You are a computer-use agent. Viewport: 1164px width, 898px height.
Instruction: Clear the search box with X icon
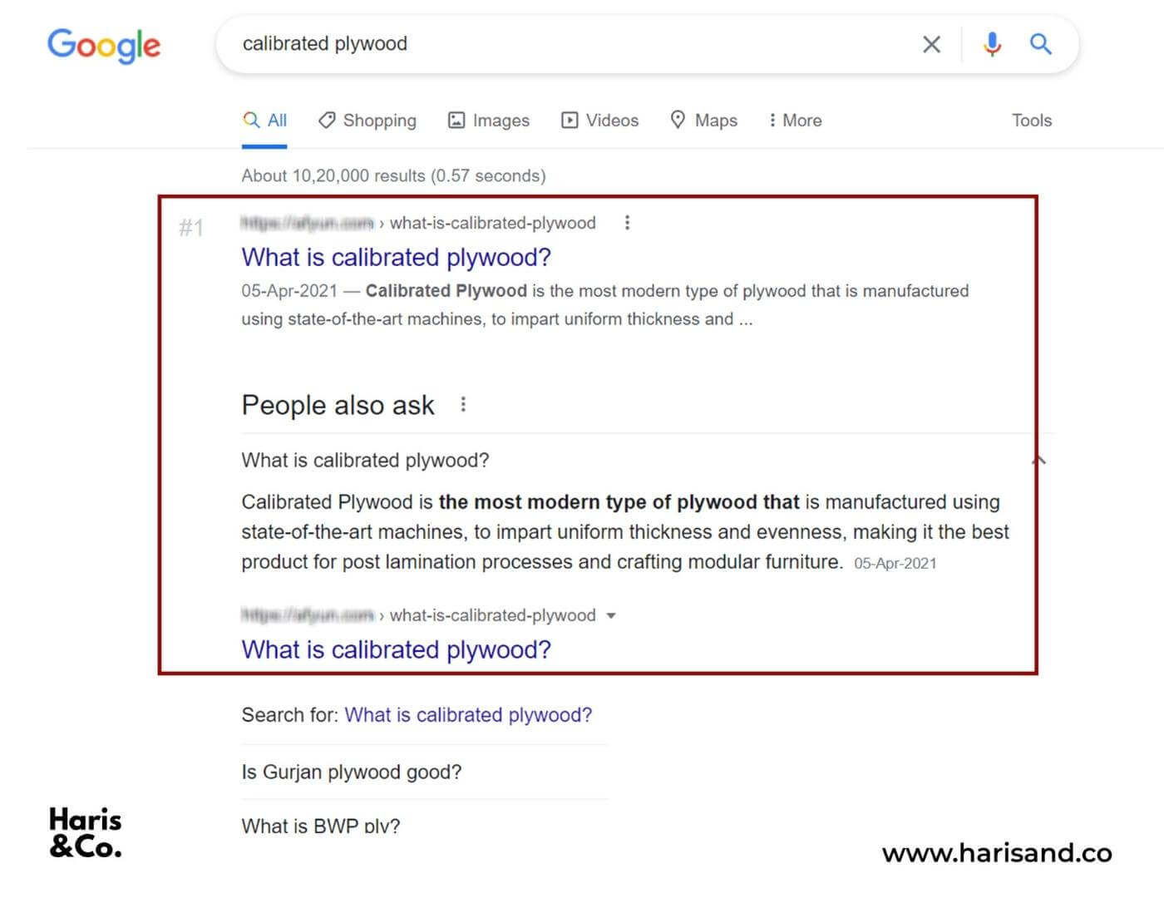click(931, 44)
